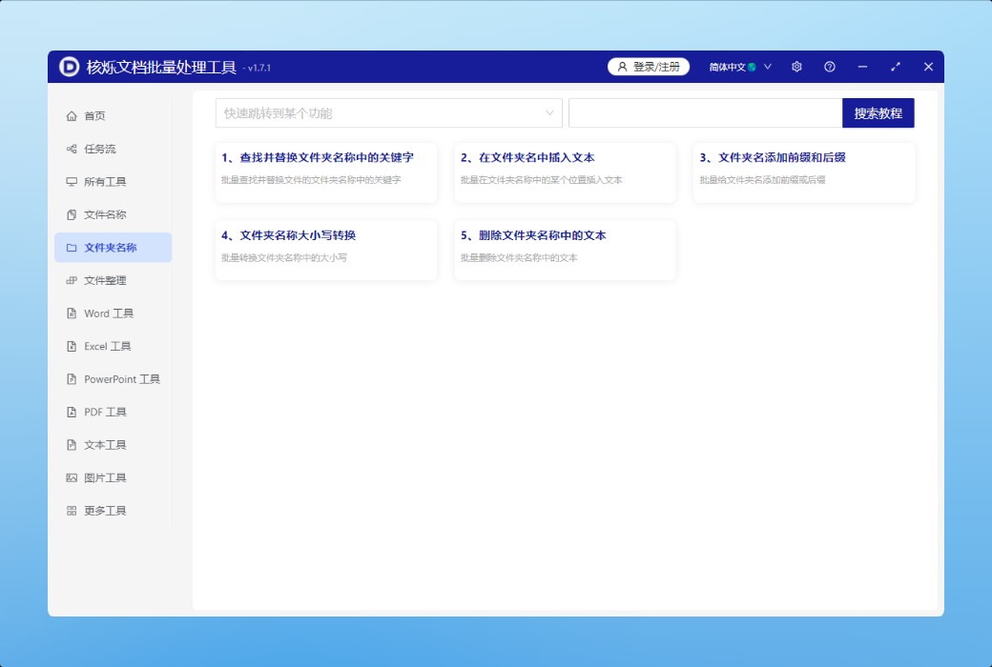The height and width of the screenshot is (667, 992).
Task: Click the Word 工具 document icon
Action: (72, 313)
